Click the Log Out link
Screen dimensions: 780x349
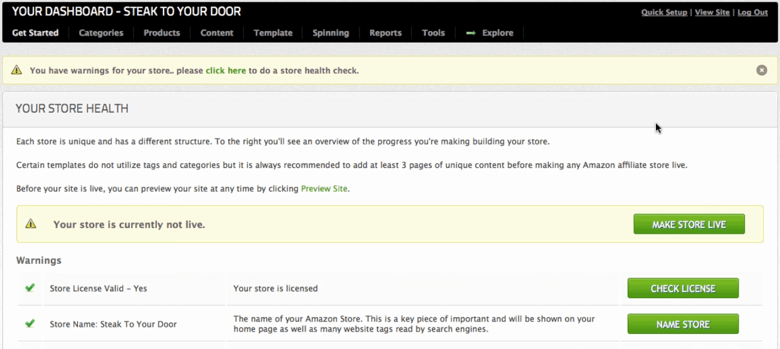coord(752,13)
